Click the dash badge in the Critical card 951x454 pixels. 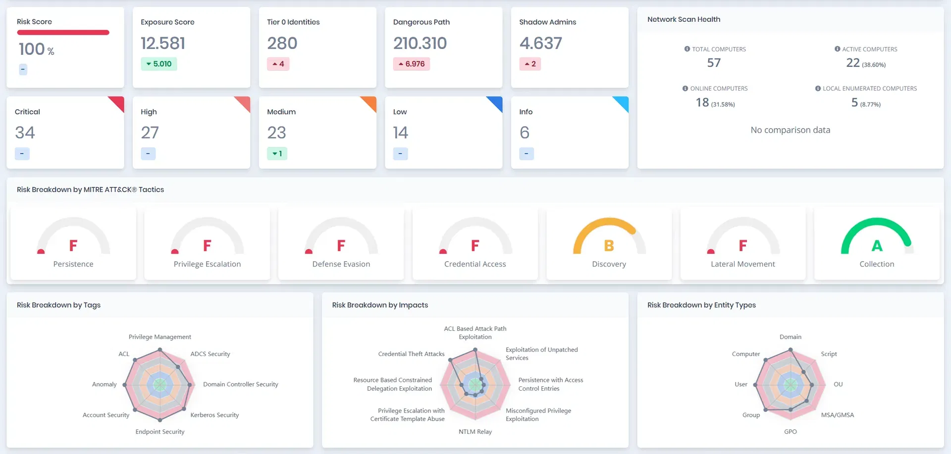coord(22,154)
